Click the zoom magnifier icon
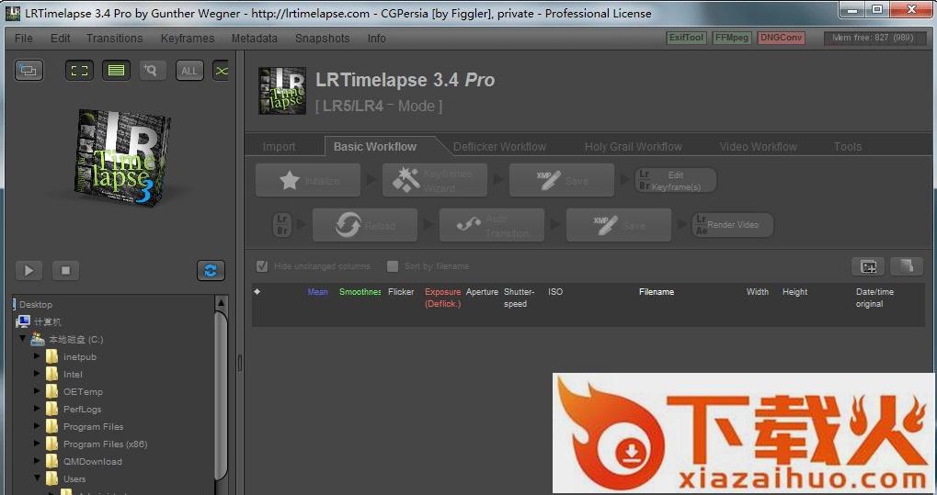937x495 pixels. pos(153,71)
